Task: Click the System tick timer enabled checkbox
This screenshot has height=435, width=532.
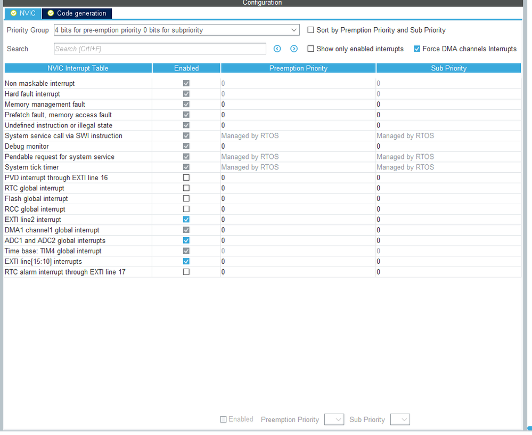Action: pyautogui.click(x=186, y=167)
